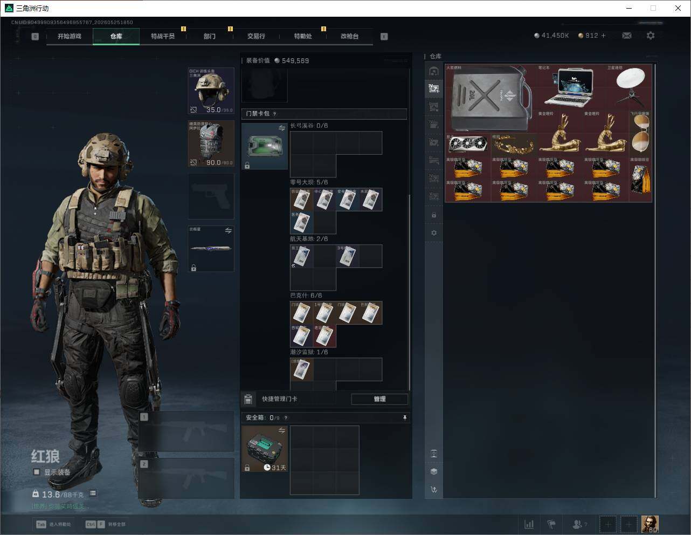Select the body armor slot showing 90.0
The width and height of the screenshot is (691, 535).
[x=211, y=143]
